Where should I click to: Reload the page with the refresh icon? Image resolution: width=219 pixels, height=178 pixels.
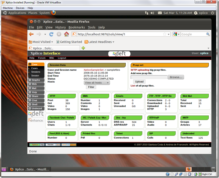click(x=51, y=34)
